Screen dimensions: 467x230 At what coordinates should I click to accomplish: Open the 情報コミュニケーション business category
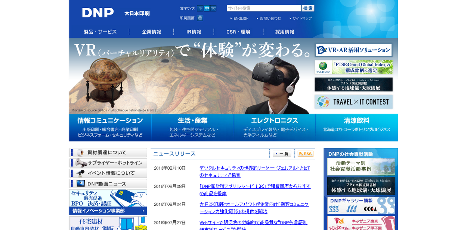110,128
